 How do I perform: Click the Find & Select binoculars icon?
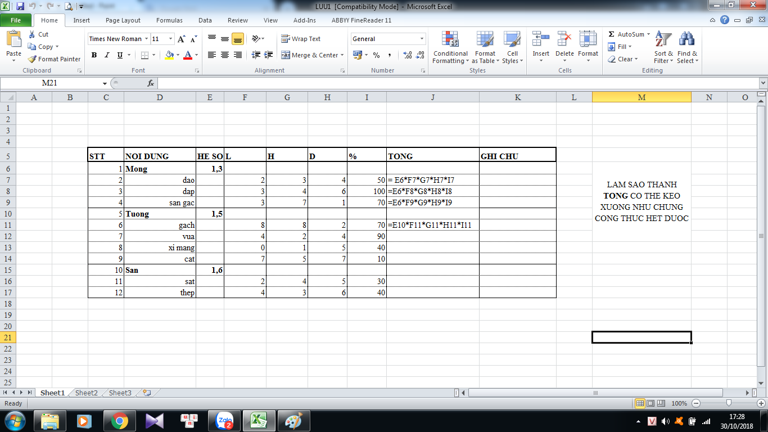click(686, 47)
